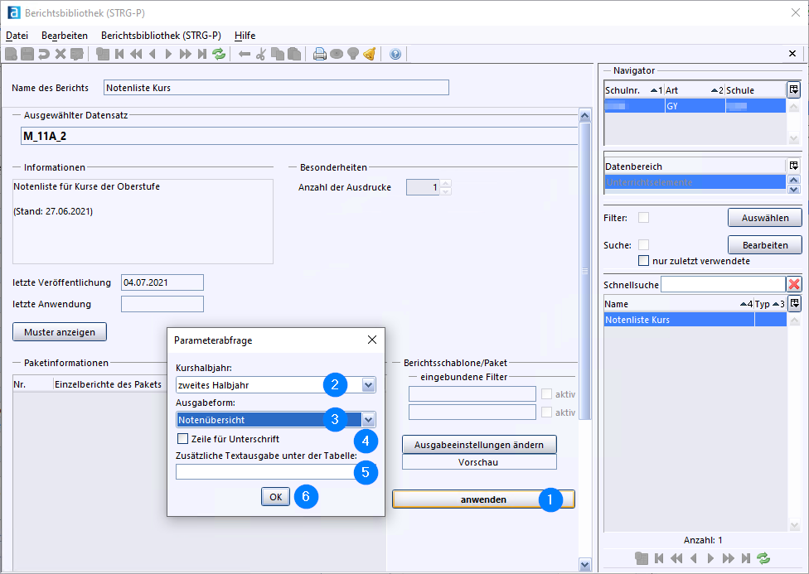
Task: Go to previous entry in Navigator bottom bar
Action: pos(694,557)
